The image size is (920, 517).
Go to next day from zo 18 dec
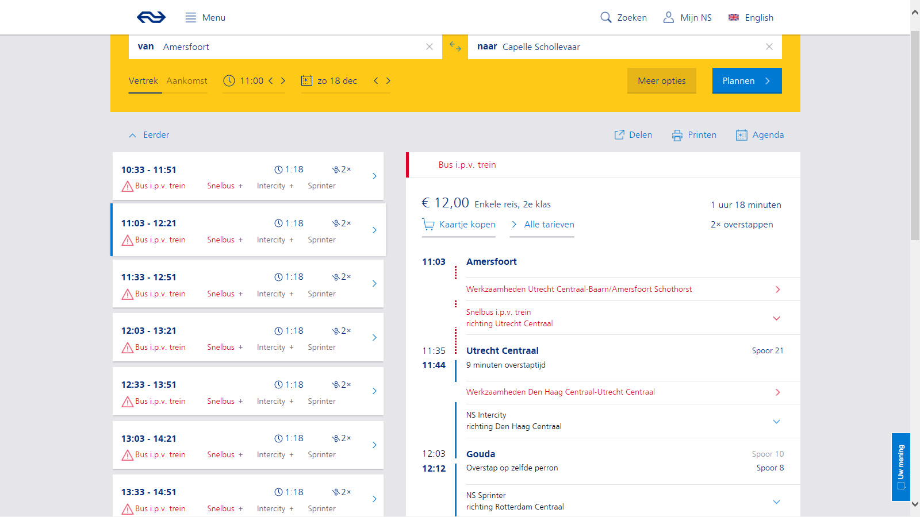pos(388,81)
